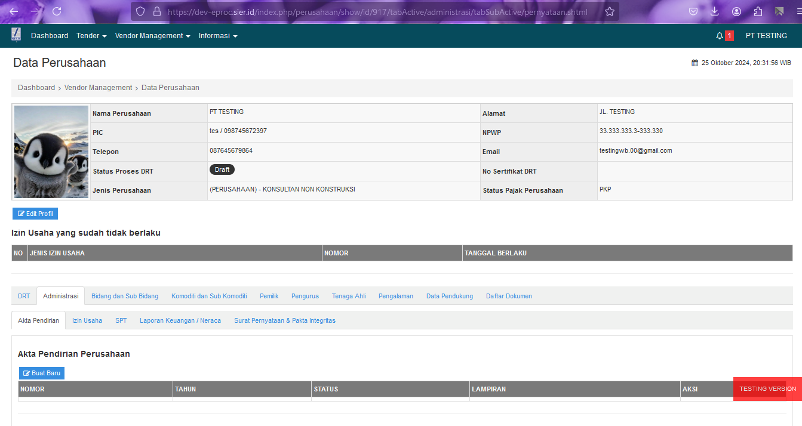Switch to the Izin Usaha sub-tab
Viewport: 802px width, 426px height.
pyautogui.click(x=87, y=320)
